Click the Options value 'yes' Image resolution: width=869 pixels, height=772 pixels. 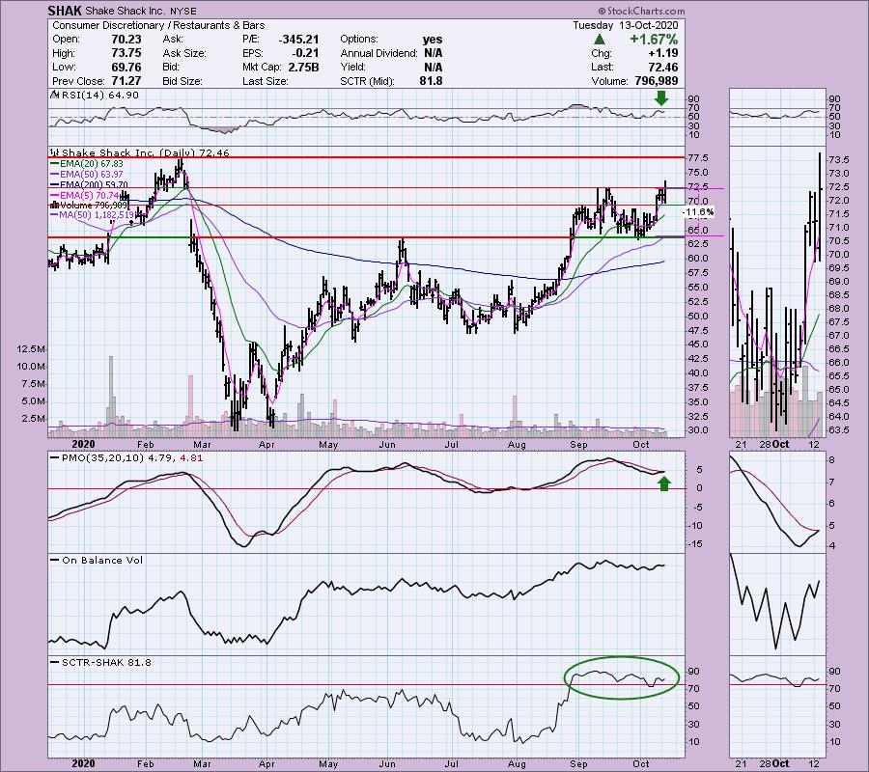433,40
